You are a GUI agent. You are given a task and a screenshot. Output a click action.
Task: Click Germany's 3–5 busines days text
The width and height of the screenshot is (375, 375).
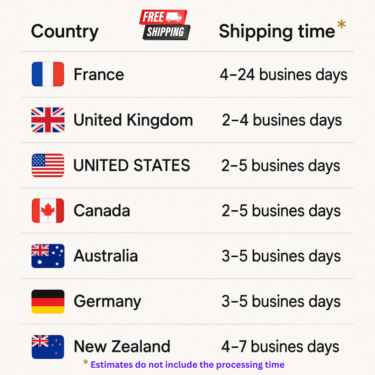281,301
